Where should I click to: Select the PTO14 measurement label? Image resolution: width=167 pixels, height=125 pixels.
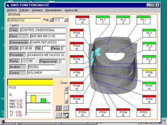tap(123, 112)
